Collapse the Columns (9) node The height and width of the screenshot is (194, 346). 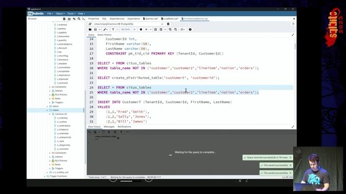50,114
